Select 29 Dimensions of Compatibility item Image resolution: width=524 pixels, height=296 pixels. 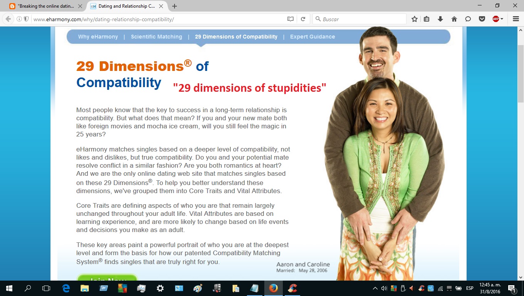point(236,37)
